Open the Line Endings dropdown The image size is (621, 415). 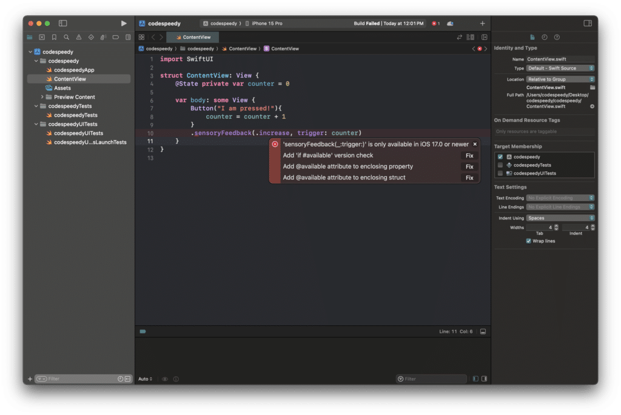click(560, 207)
